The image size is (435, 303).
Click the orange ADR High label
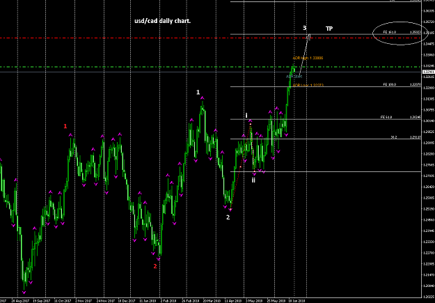coord(308,58)
